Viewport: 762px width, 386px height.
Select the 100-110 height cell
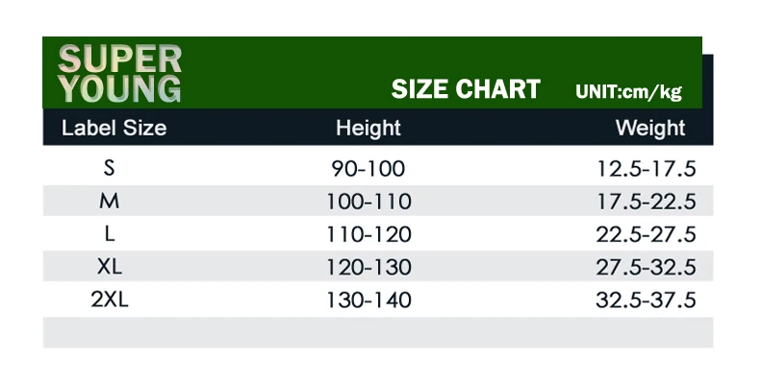[368, 202]
